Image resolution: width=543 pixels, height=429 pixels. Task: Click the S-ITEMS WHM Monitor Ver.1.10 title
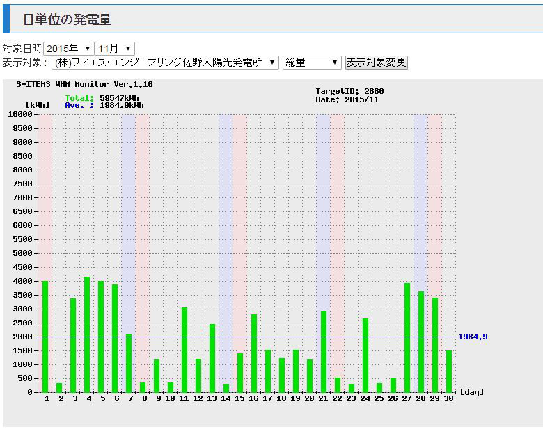[84, 84]
